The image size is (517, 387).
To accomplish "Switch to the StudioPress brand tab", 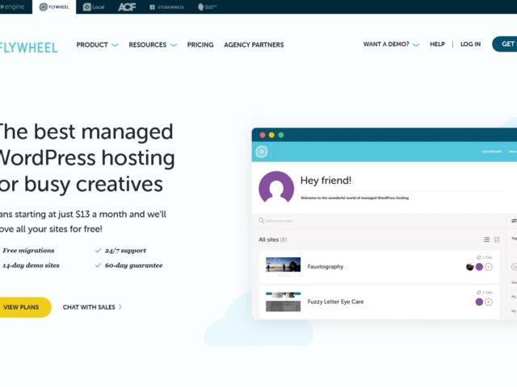I will 166,7.
